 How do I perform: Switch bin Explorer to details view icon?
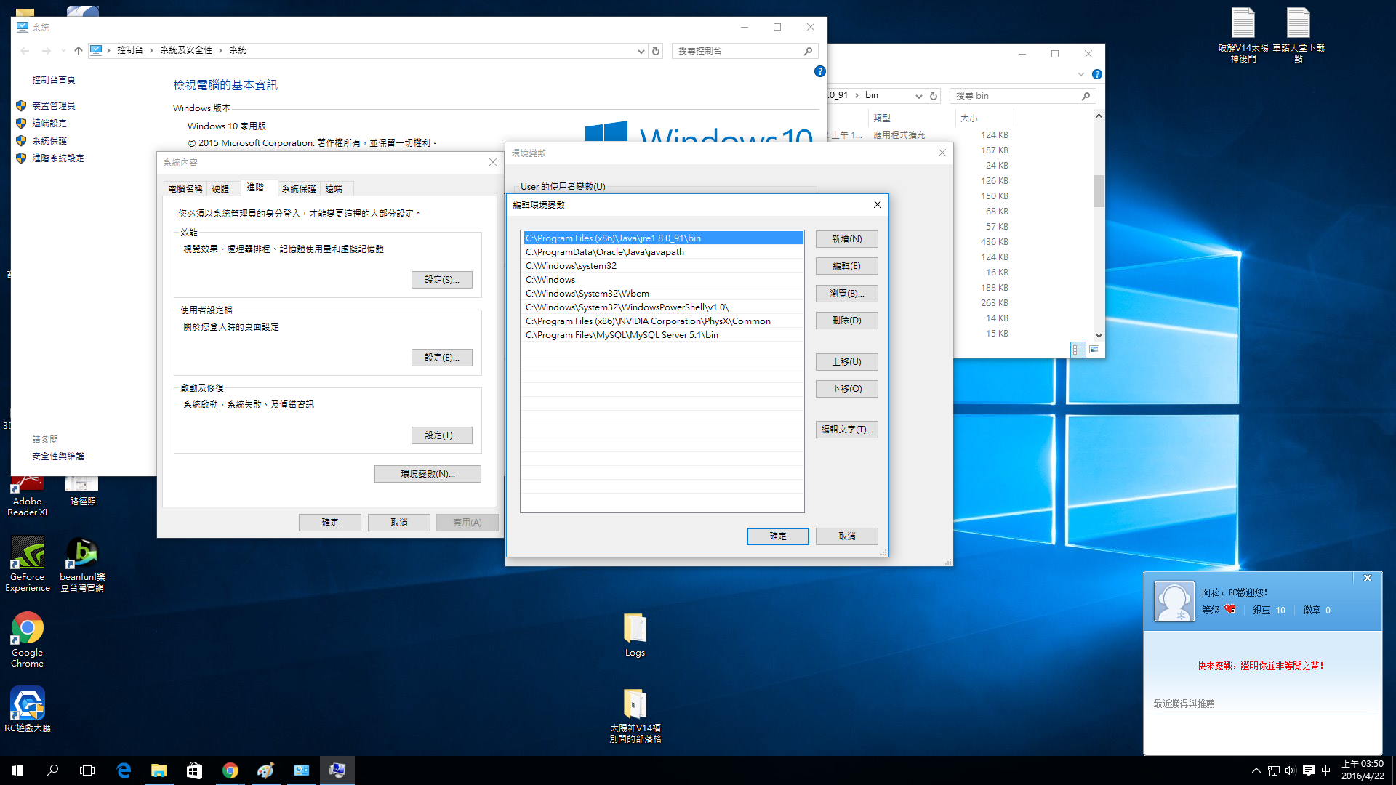[x=1079, y=350]
